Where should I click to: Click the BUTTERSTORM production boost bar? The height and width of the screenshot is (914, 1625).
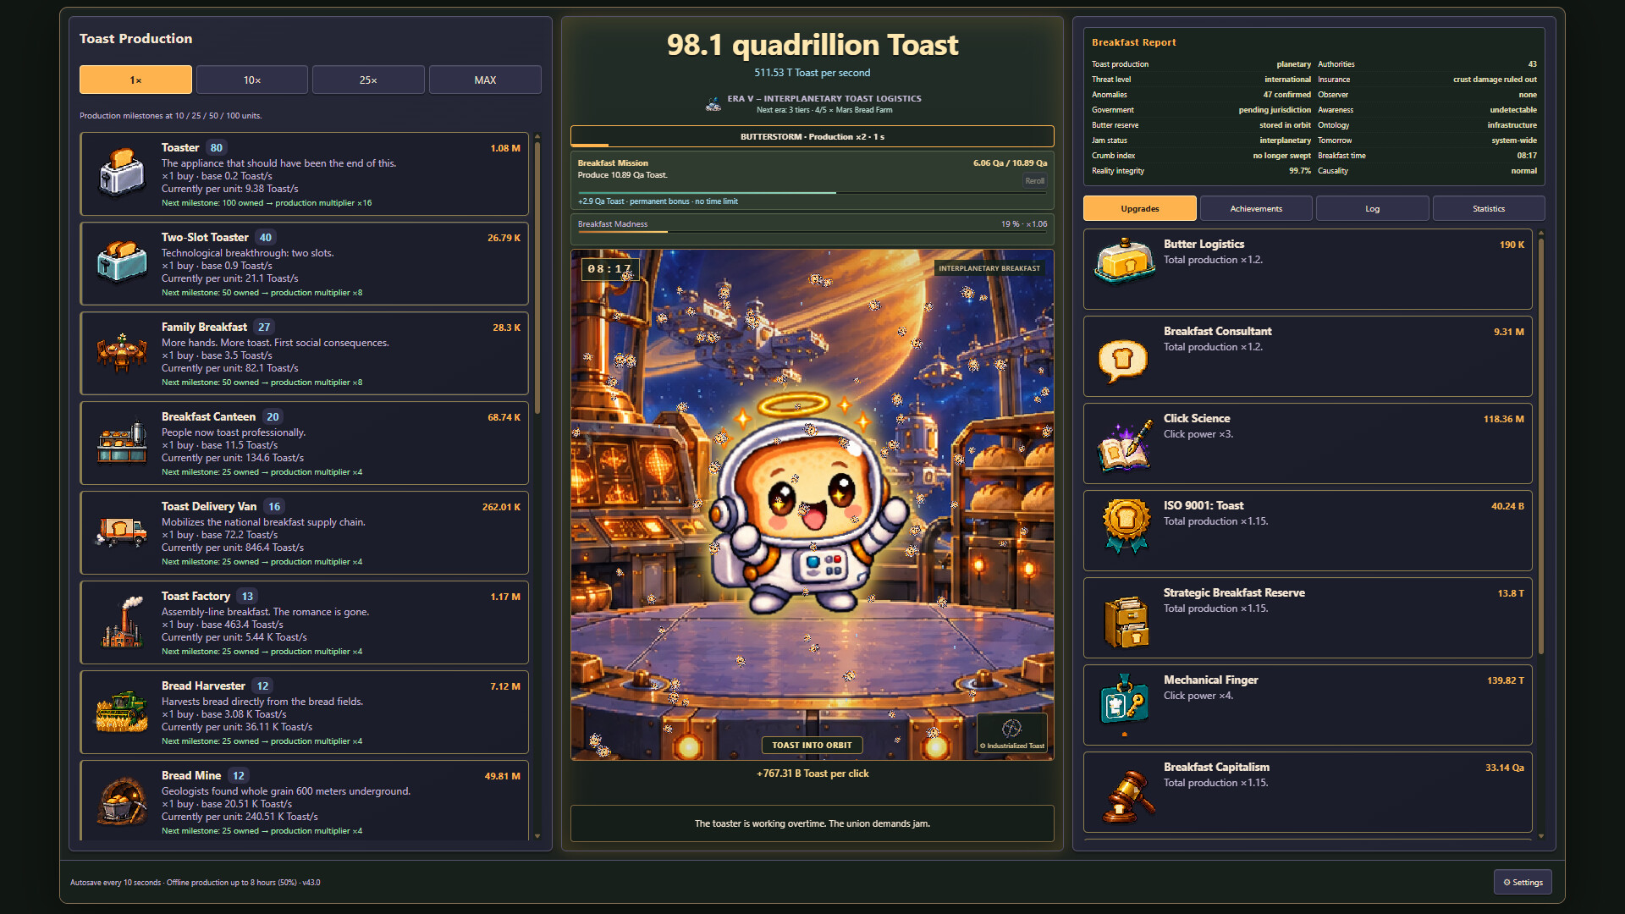pyautogui.click(x=812, y=136)
